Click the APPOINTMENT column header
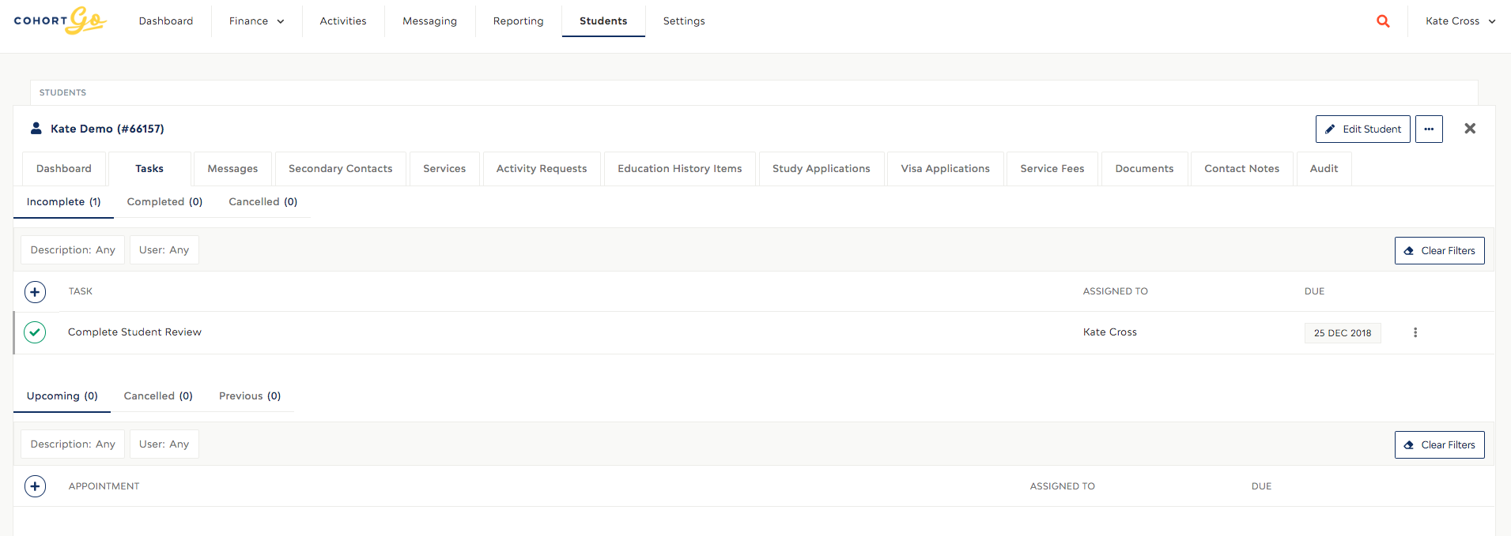Screen dimensions: 1511x536 [104, 486]
